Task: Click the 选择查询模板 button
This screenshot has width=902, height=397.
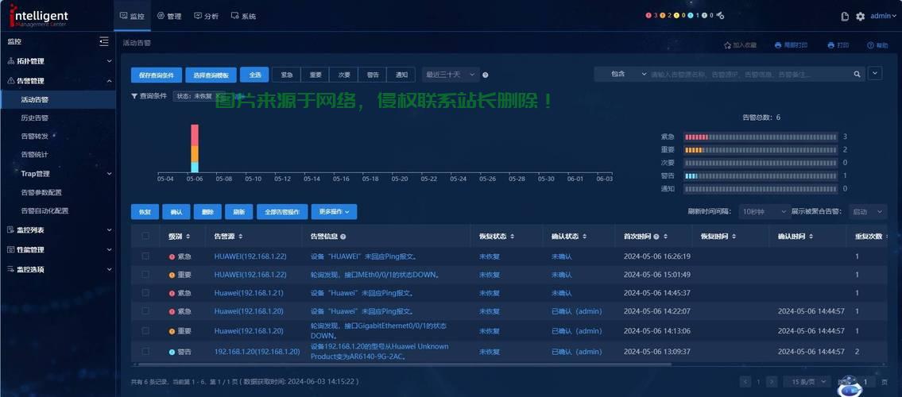Action: (x=211, y=75)
